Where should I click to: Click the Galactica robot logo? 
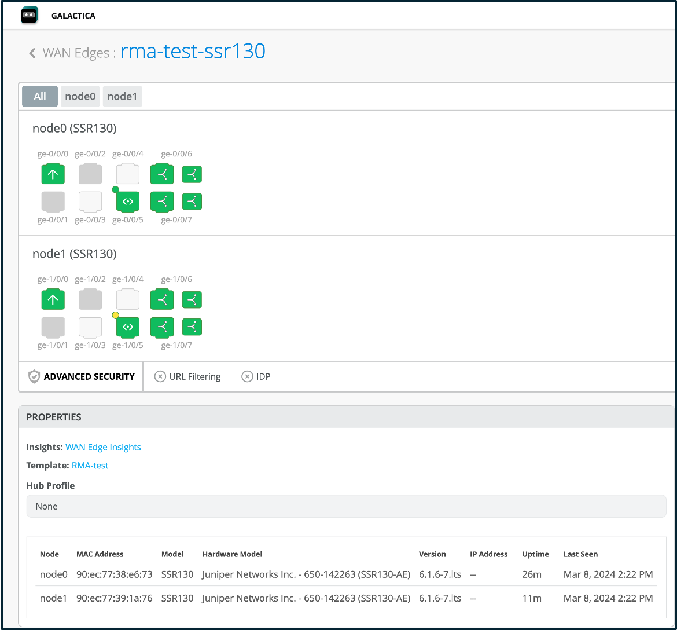point(30,16)
